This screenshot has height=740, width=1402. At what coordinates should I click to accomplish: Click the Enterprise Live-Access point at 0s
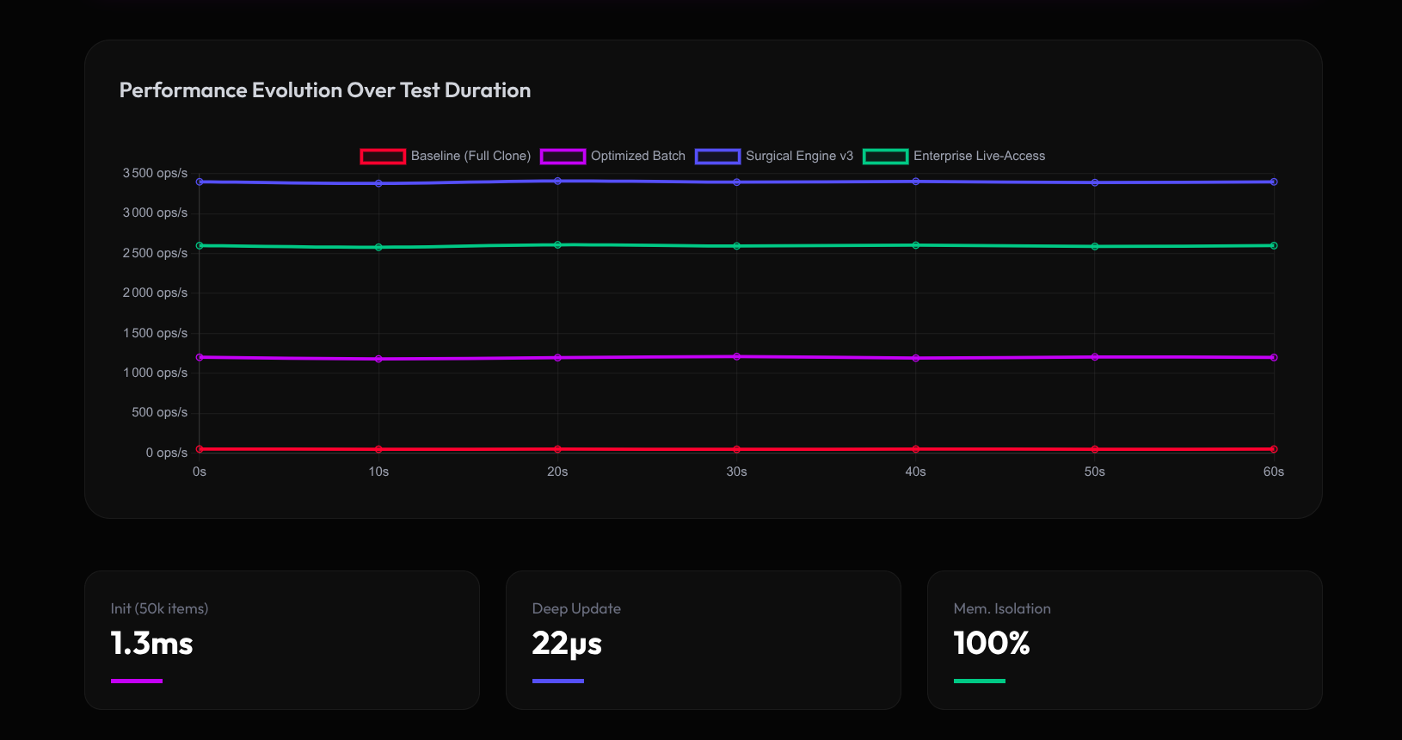200,246
